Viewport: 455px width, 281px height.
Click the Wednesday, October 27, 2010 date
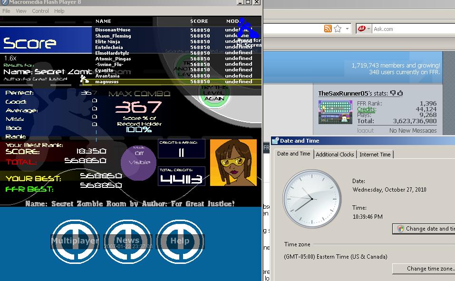[389, 190]
